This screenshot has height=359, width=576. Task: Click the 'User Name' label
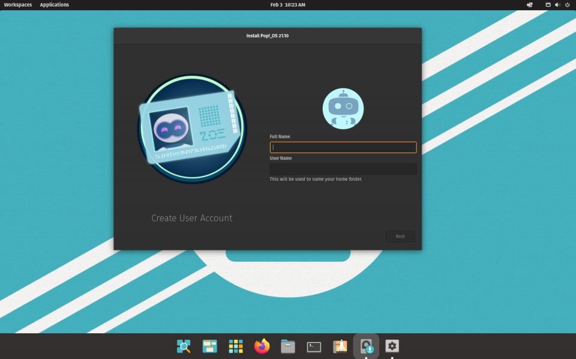(281, 158)
